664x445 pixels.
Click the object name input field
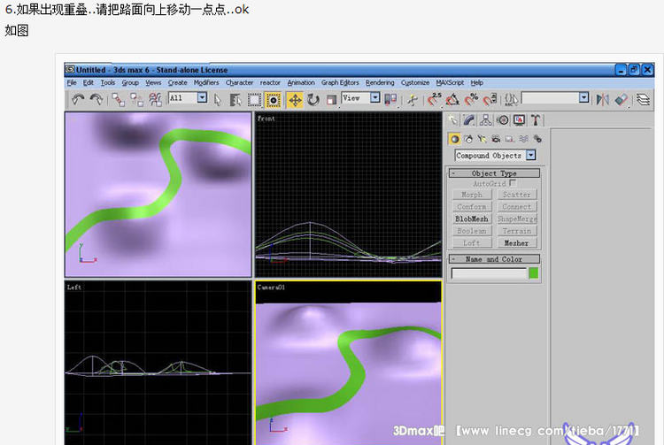click(489, 273)
